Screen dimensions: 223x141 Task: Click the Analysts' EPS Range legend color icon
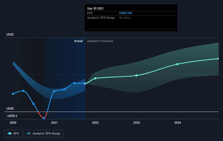point(29,133)
